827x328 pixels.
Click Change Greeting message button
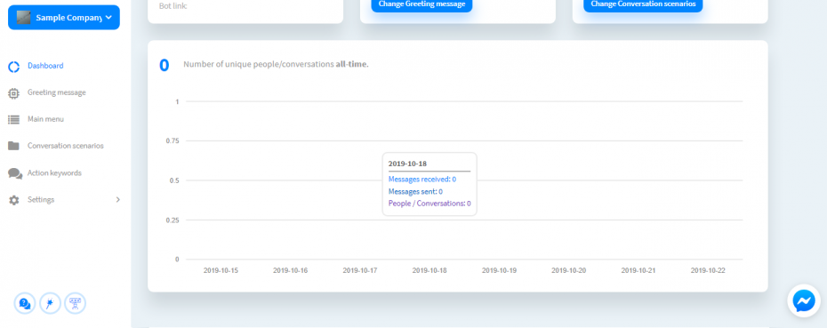click(422, 4)
